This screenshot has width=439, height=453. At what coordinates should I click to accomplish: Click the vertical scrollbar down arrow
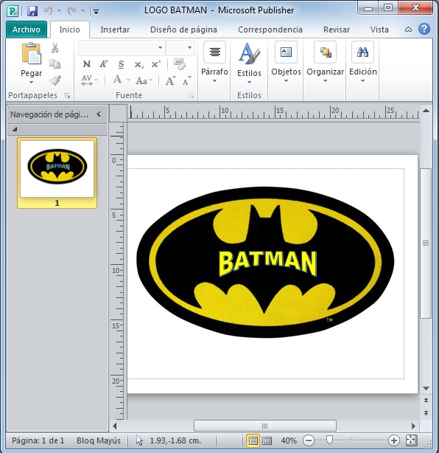[426, 388]
